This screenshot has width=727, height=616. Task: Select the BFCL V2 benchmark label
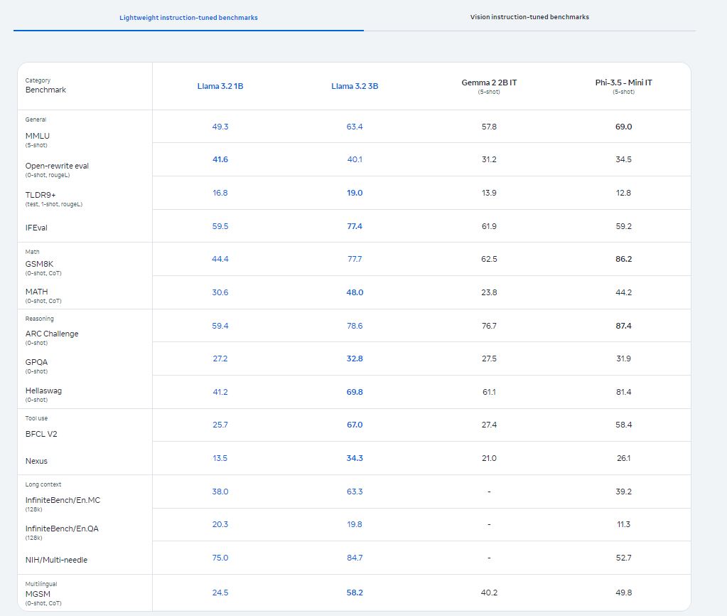click(x=41, y=434)
